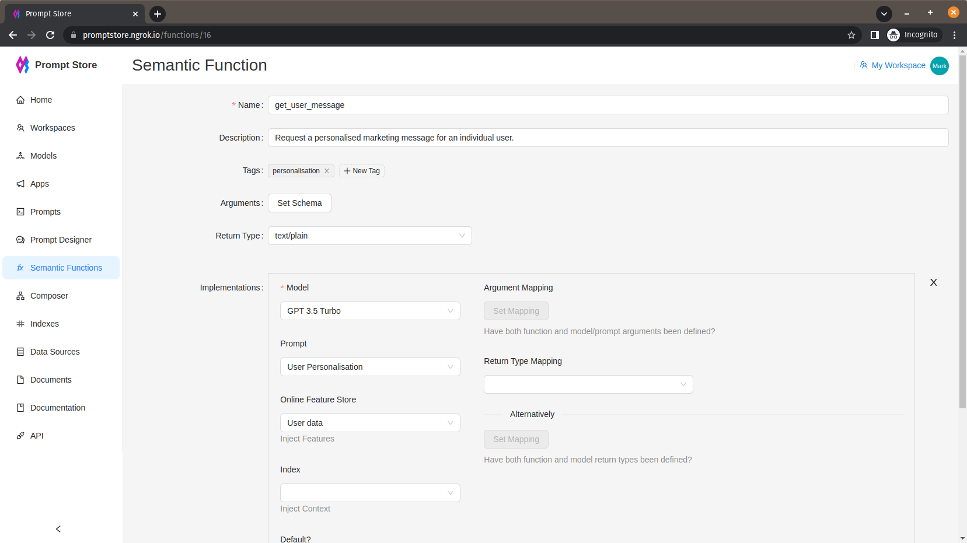967x543 pixels.
Task: Click the Documents file icon
Action: [20, 380]
